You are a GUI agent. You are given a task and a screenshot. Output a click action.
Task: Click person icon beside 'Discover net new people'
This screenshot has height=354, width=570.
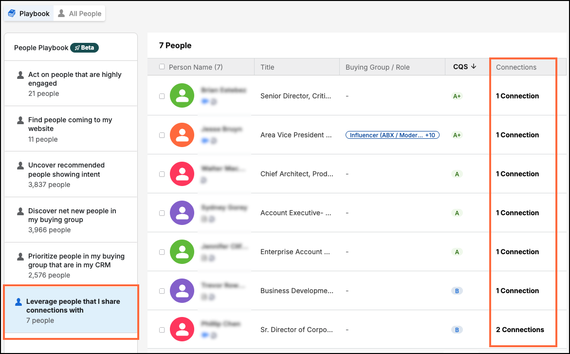click(x=20, y=211)
